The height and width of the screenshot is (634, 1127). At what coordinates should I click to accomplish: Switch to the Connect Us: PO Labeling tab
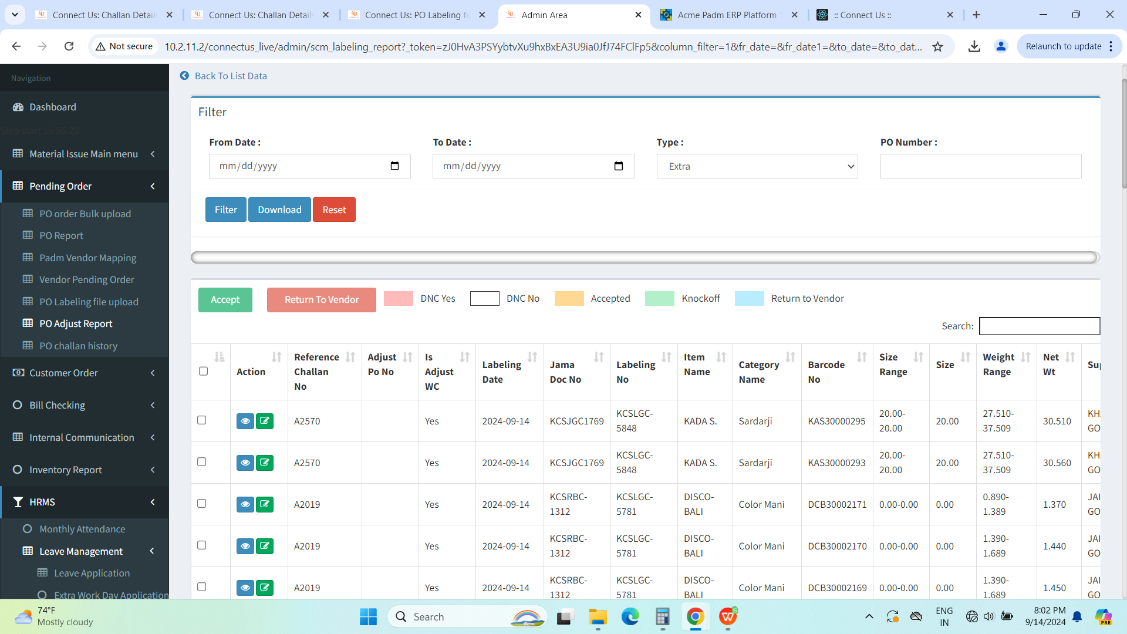[417, 15]
